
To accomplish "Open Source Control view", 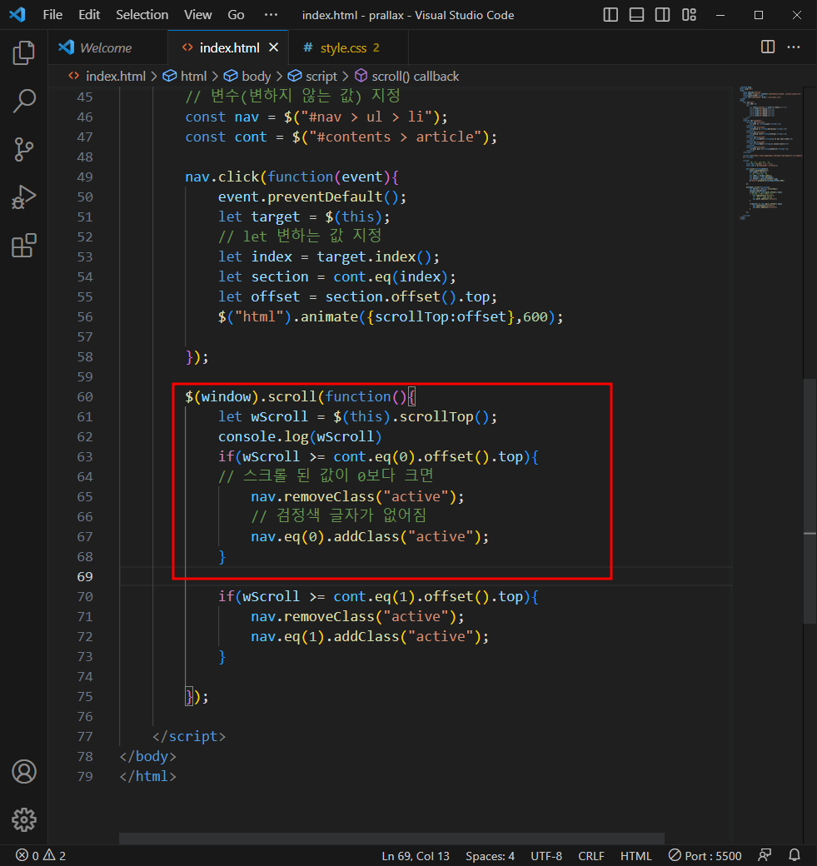I will tap(24, 149).
